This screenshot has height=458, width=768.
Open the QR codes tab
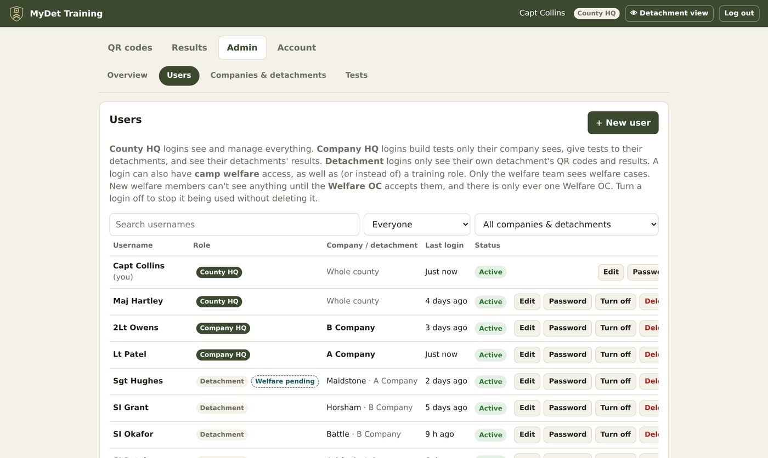tap(130, 48)
